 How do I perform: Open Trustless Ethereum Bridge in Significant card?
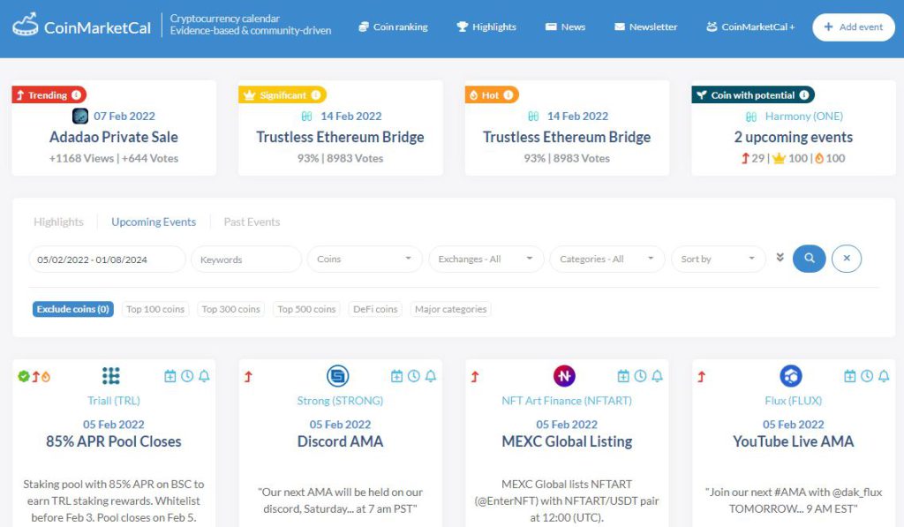[340, 137]
